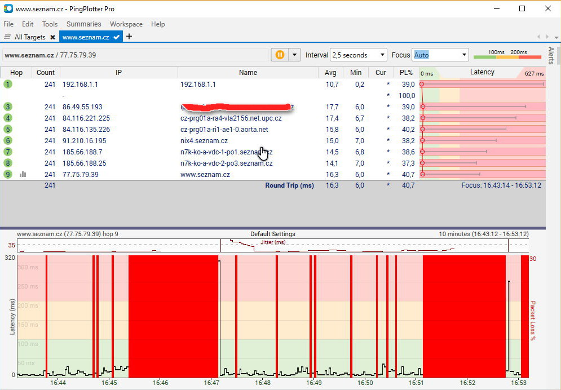Switch to the All Targets tab

[x=30, y=37]
